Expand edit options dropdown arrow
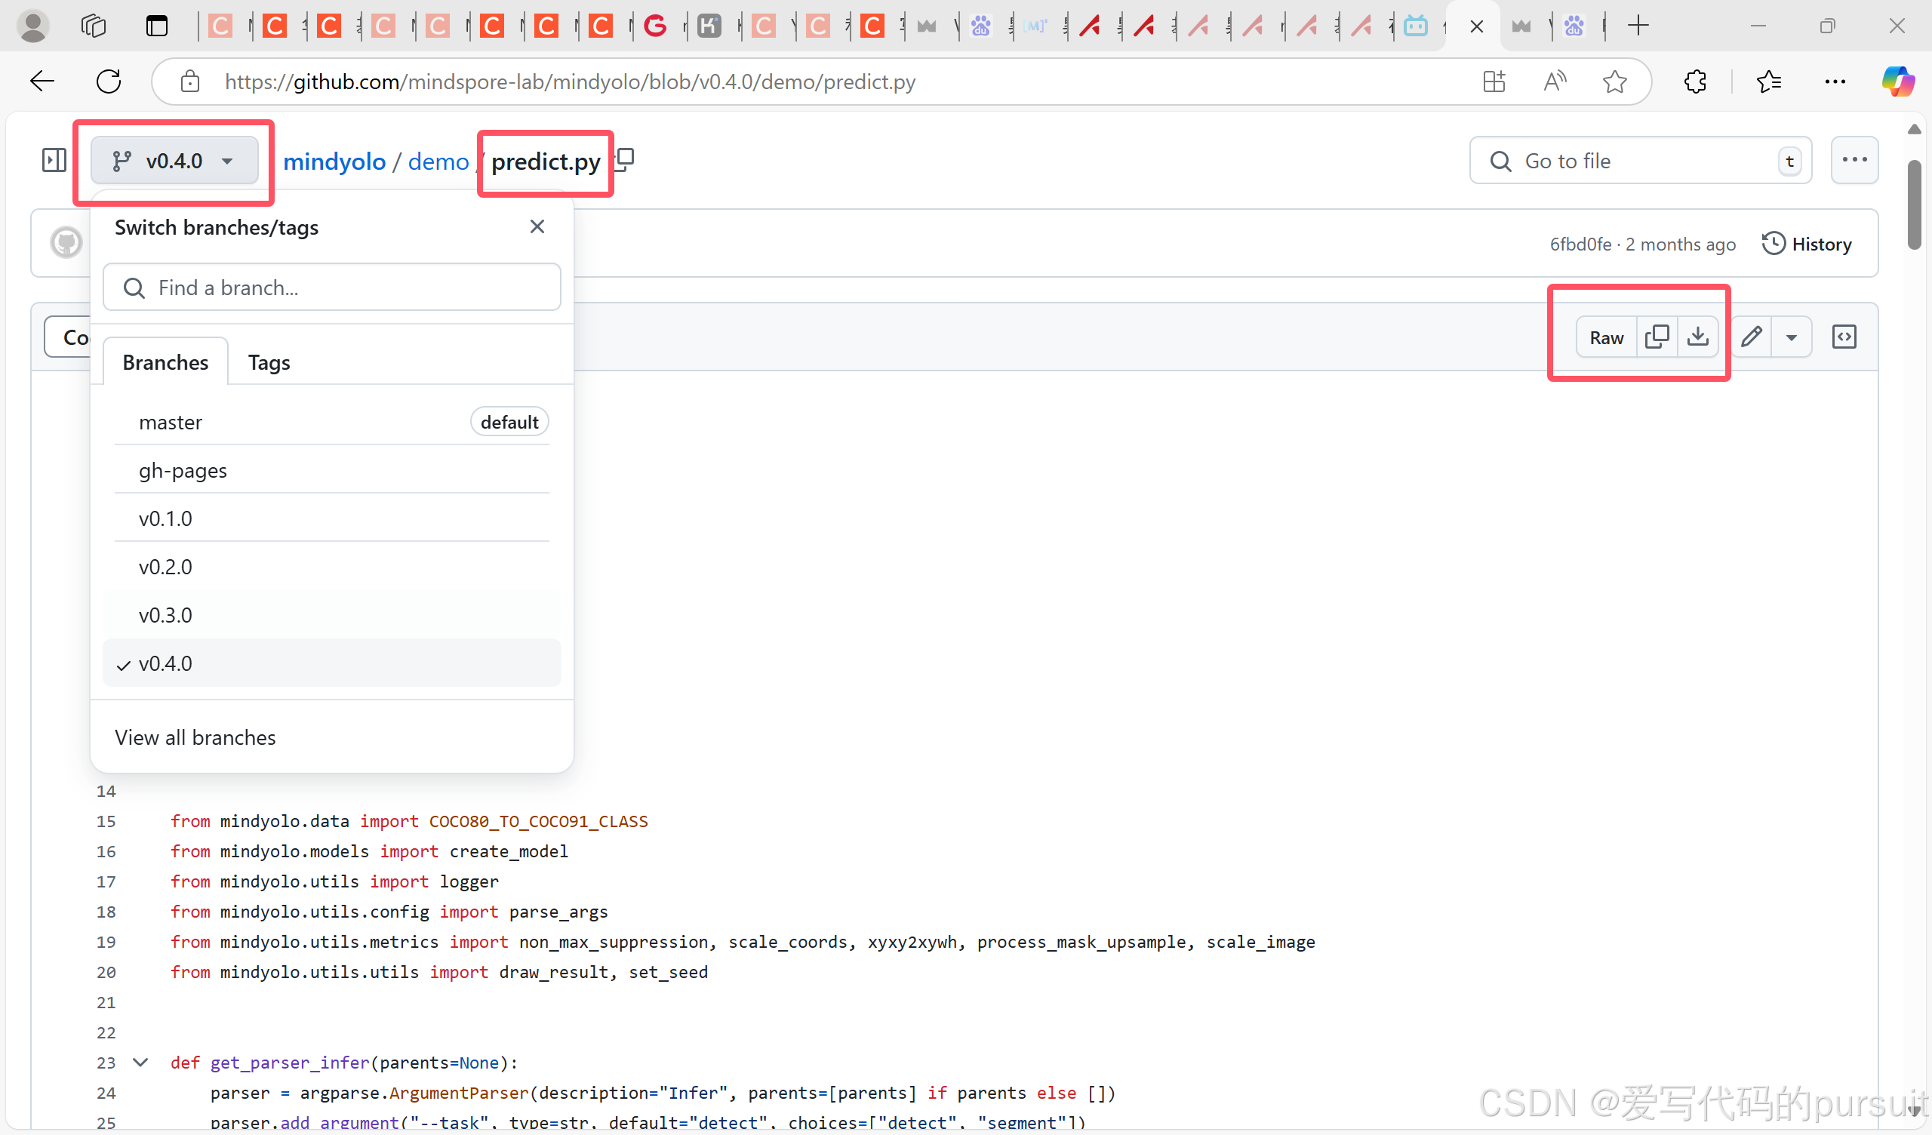 tap(1791, 337)
